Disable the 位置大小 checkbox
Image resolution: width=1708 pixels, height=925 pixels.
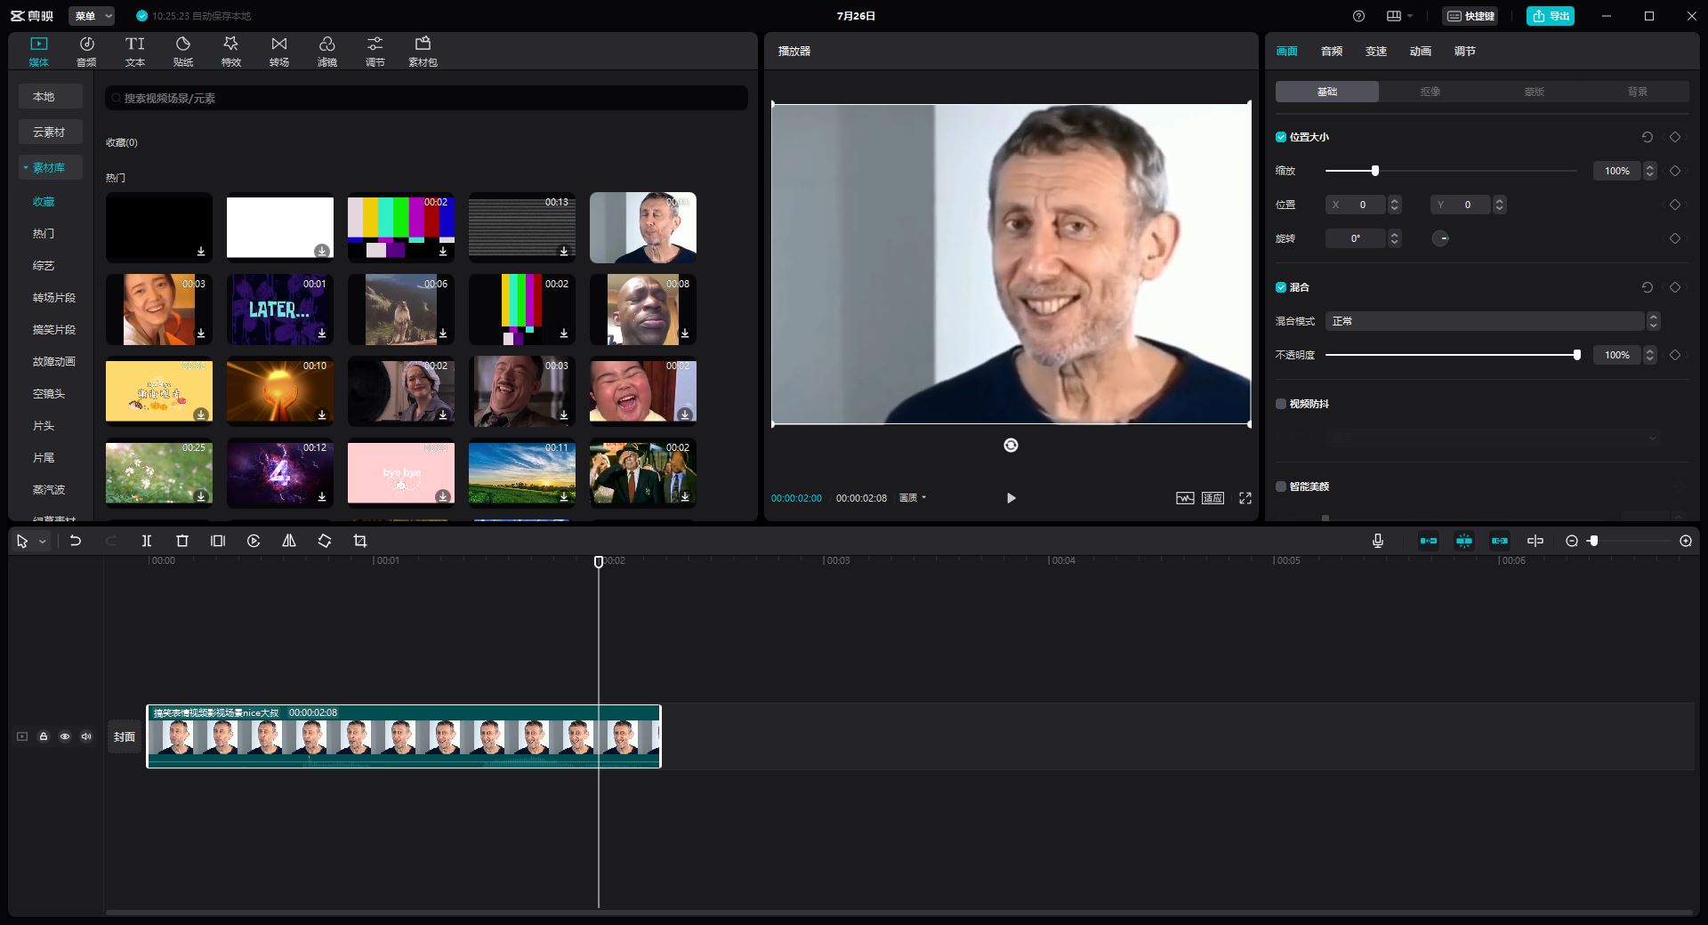1281,137
